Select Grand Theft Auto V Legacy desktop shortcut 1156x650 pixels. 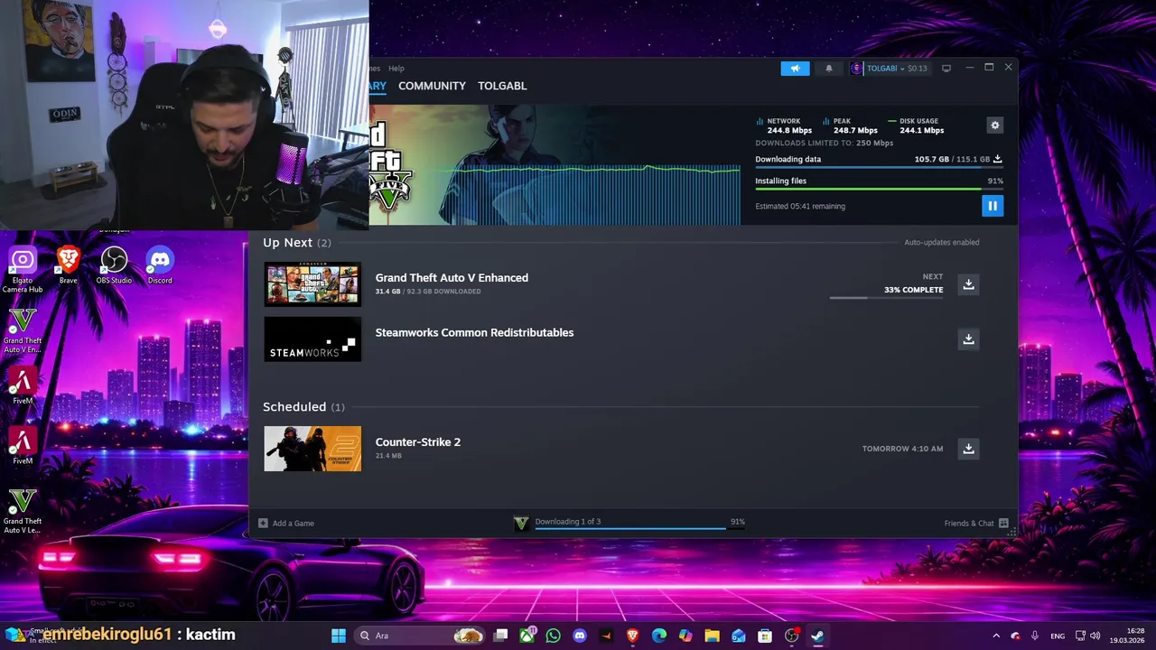[23, 512]
